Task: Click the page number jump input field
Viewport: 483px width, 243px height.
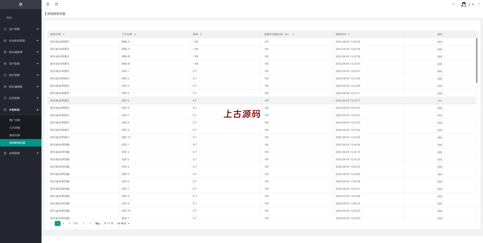Action: (83, 223)
